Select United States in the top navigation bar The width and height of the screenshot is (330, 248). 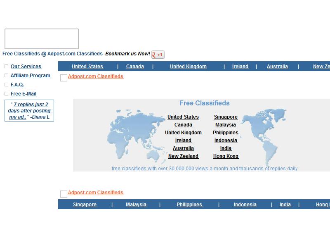point(87,67)
